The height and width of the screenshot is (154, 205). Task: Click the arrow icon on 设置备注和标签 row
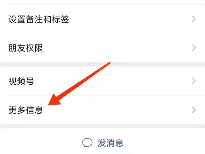(x=194, y=19)
